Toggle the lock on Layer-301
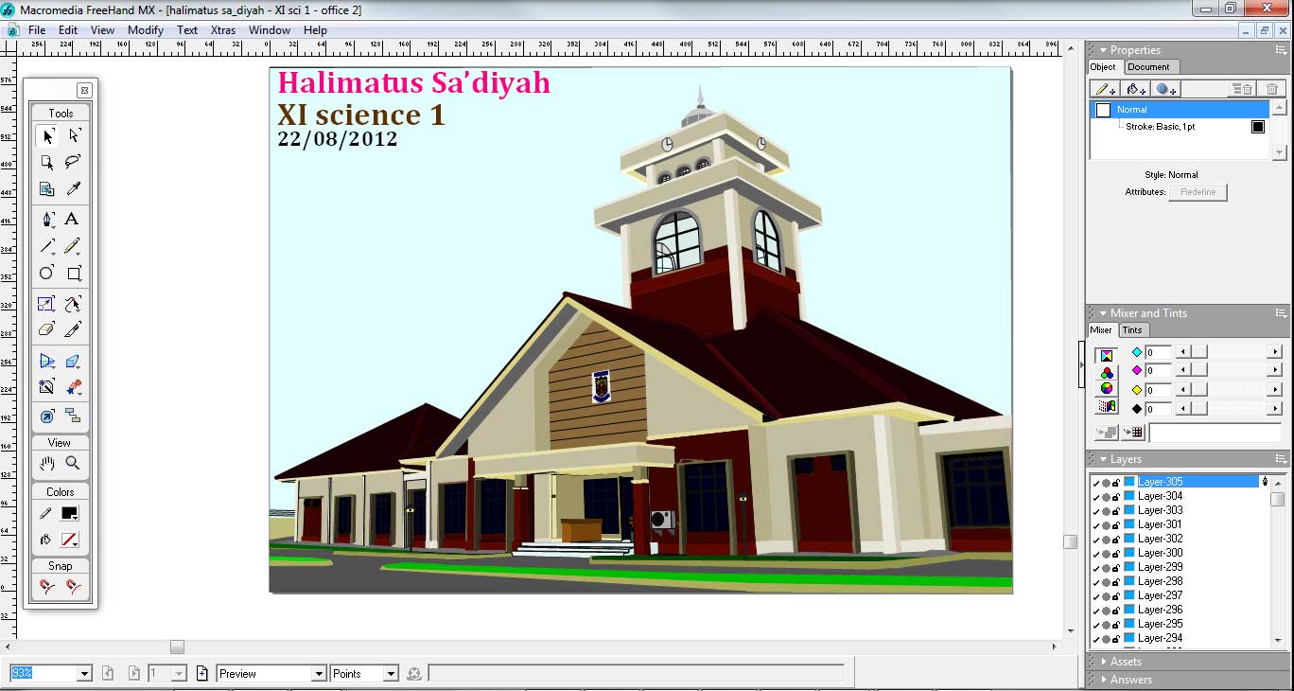Screen dimensions: 1294x691 tap(1116, 524)
